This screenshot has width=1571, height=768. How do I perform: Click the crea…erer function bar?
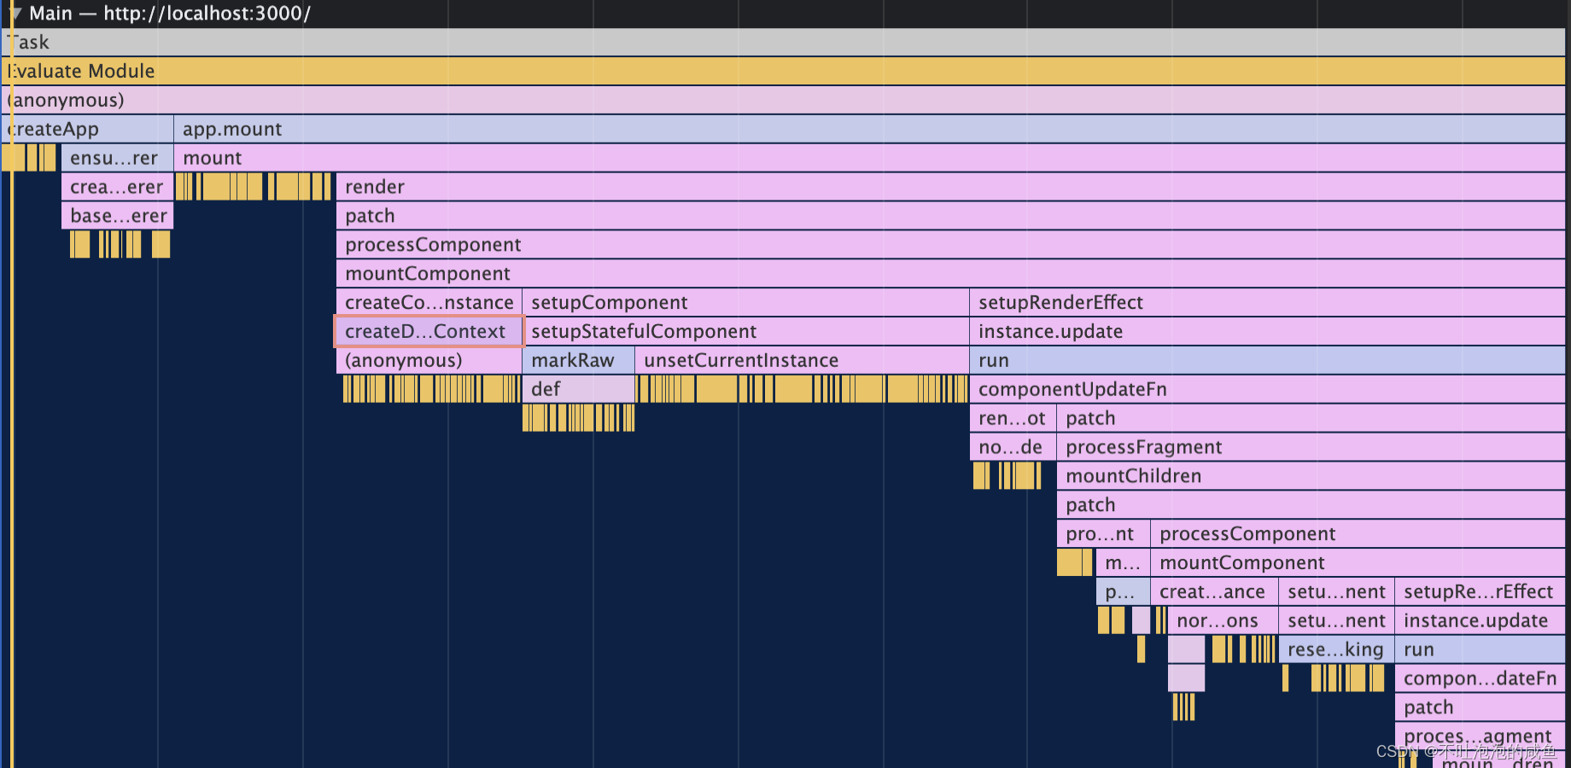(118, 188)
